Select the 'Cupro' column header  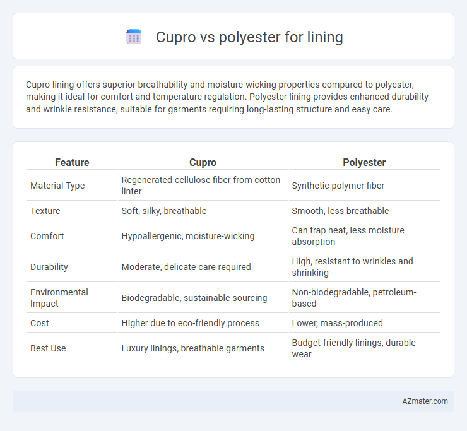coord(203,162)
